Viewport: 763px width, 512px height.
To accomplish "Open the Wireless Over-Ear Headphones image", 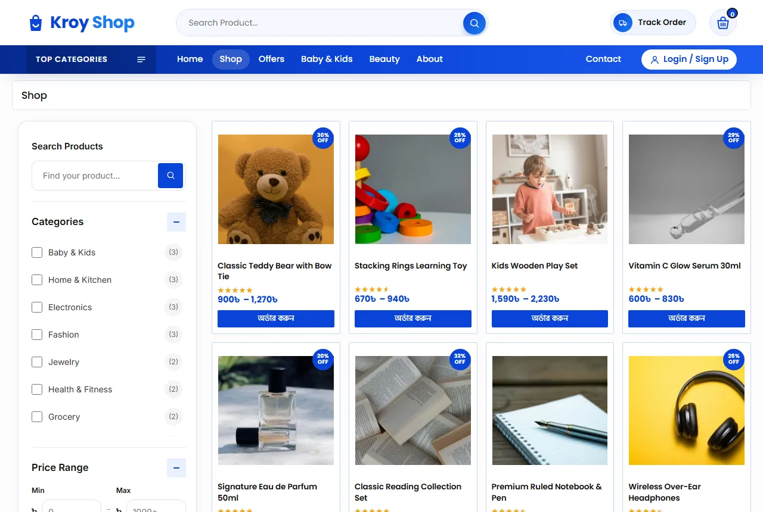I will click(x=687, y=411).
